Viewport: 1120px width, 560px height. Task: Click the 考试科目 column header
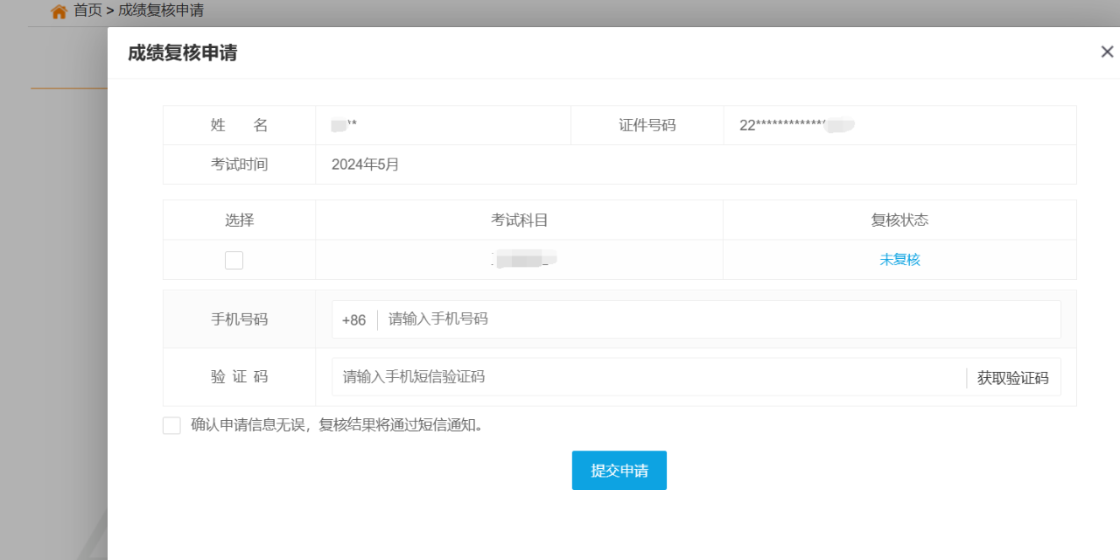pos(519,220)
